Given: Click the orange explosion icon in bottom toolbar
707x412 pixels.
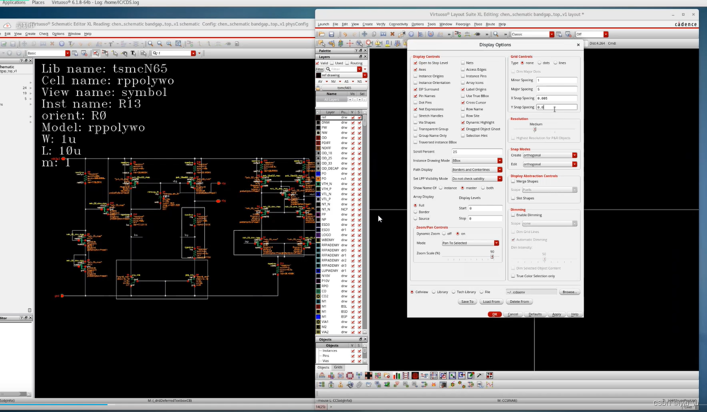Looking at the screenshot, I should coord(433,385).
